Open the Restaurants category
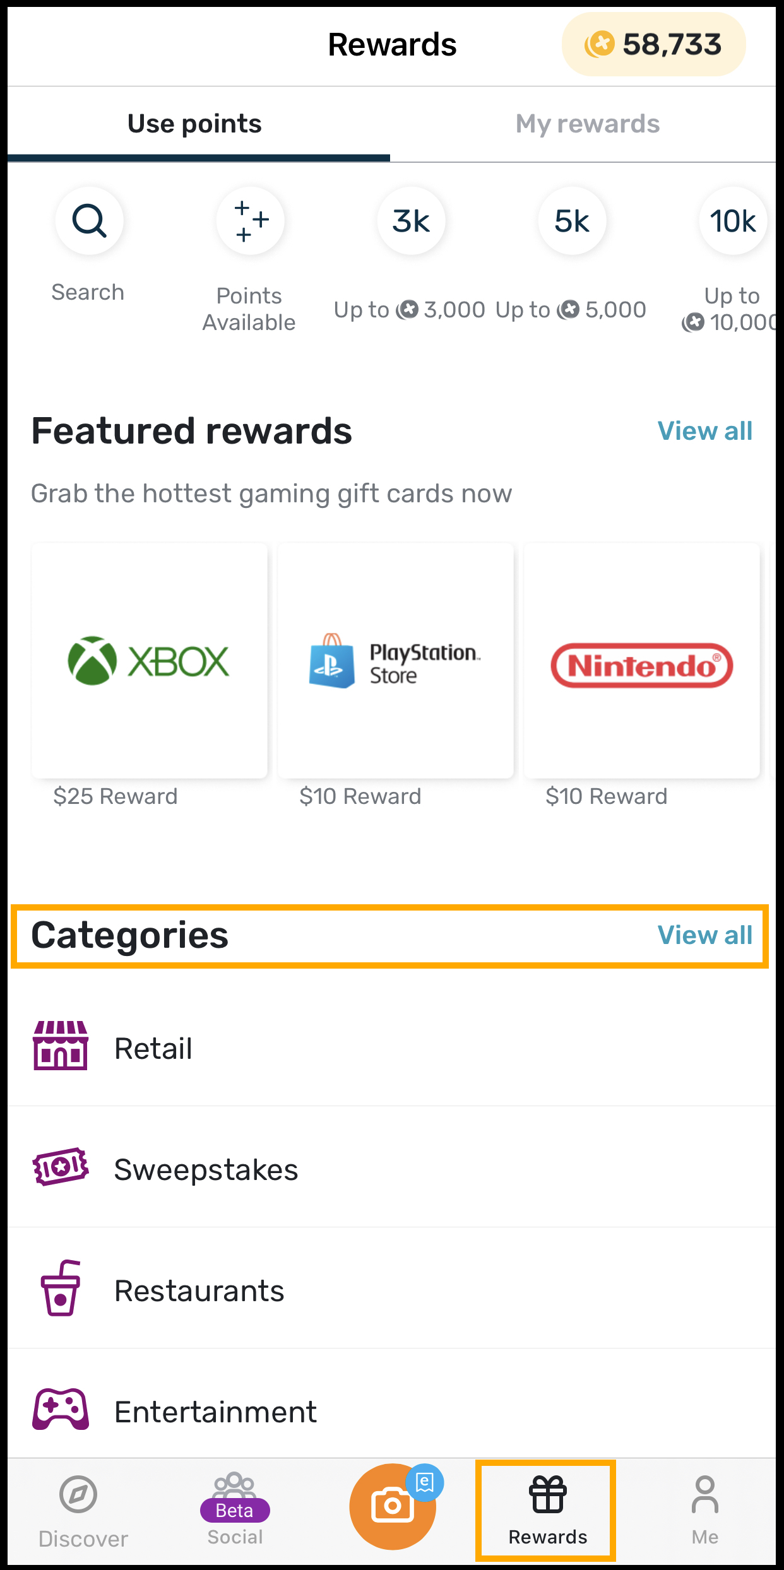The width and height of the screenshot is (784, 1570). click(391, 1290)
